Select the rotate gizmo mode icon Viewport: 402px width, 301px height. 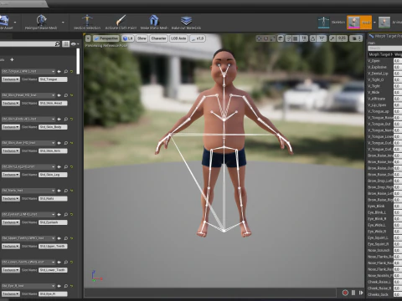(x=266, y=38)
